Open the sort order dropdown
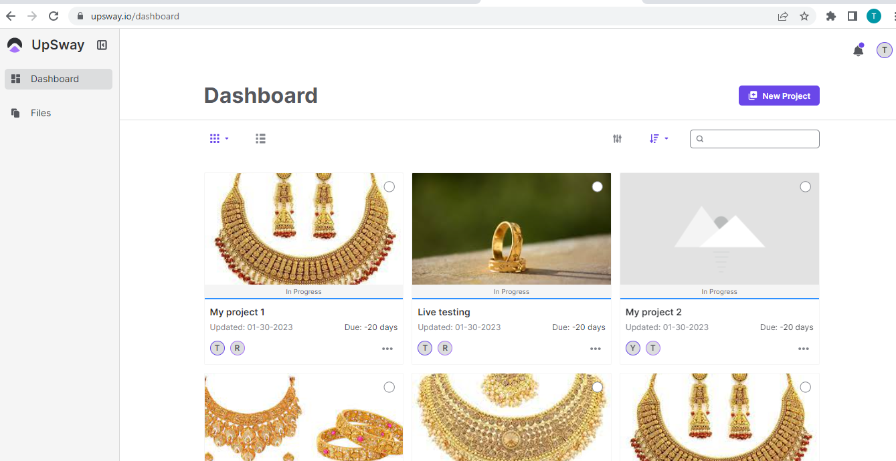This screenshot has height=461, width=896. [658, 138]
